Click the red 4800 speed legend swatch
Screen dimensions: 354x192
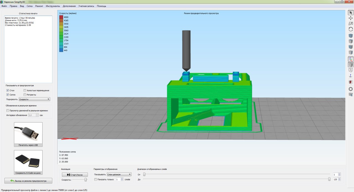click(x=61, y=17)
